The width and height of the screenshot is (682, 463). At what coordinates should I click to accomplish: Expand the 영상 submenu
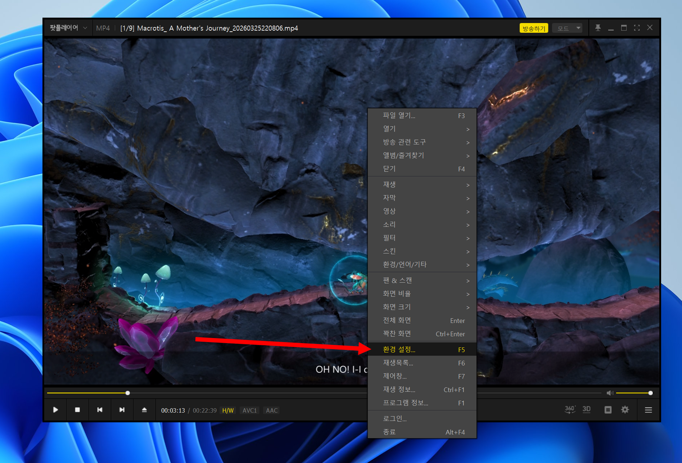(x=422, y=211)
